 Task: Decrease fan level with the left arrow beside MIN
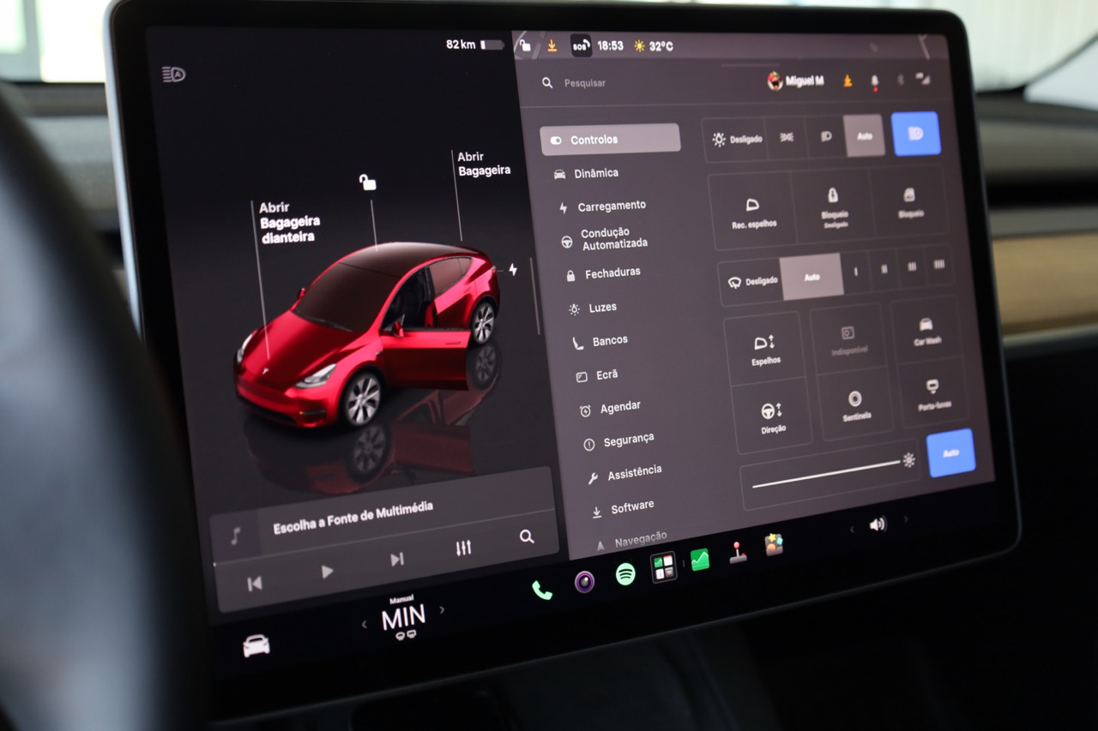(x=365, y=624)
